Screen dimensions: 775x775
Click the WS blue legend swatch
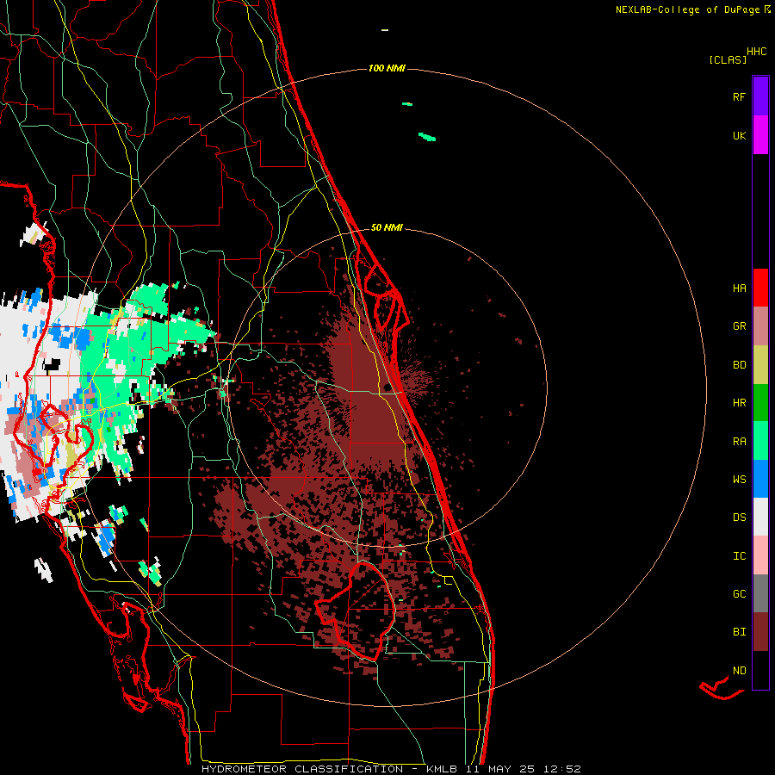click(x=760, y=479)
